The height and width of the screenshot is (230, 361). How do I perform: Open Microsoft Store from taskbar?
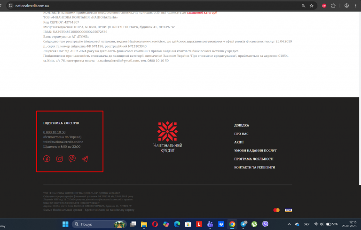coord(188,224)
